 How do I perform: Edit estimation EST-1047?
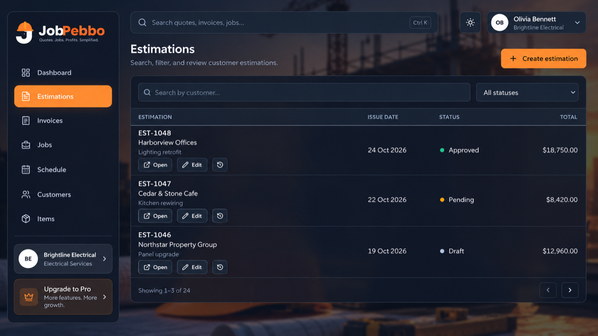192,216
